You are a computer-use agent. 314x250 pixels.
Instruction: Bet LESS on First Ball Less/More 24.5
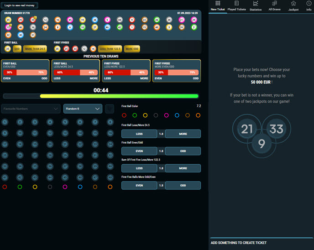(139, 134)
